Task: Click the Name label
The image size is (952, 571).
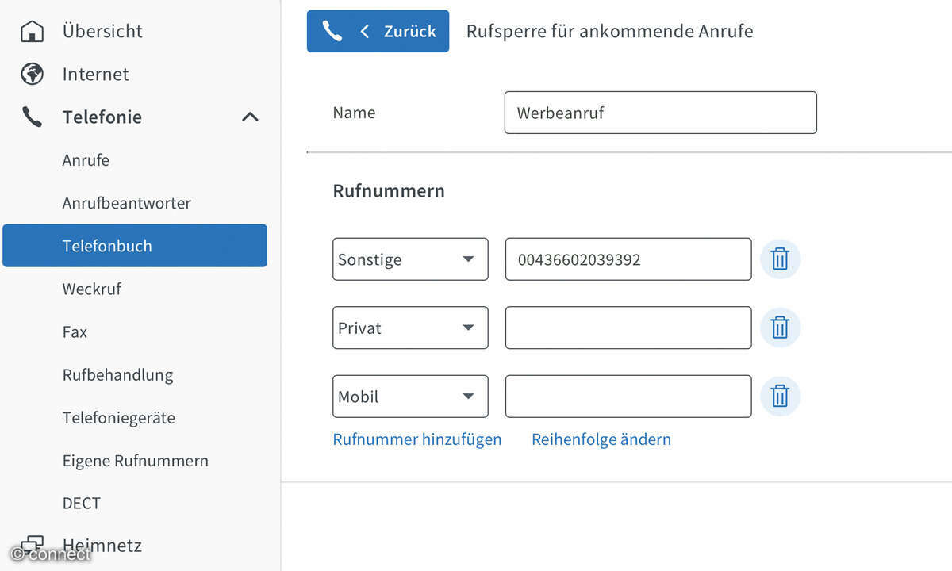Action: 354,113
